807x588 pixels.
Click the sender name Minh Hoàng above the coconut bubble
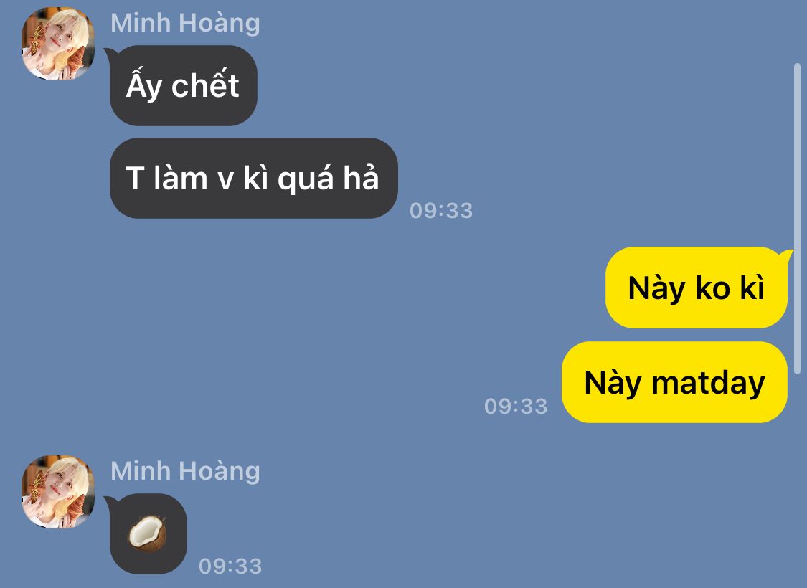pos(185,472)
